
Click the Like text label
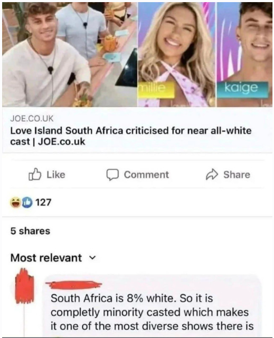[56, 175]
